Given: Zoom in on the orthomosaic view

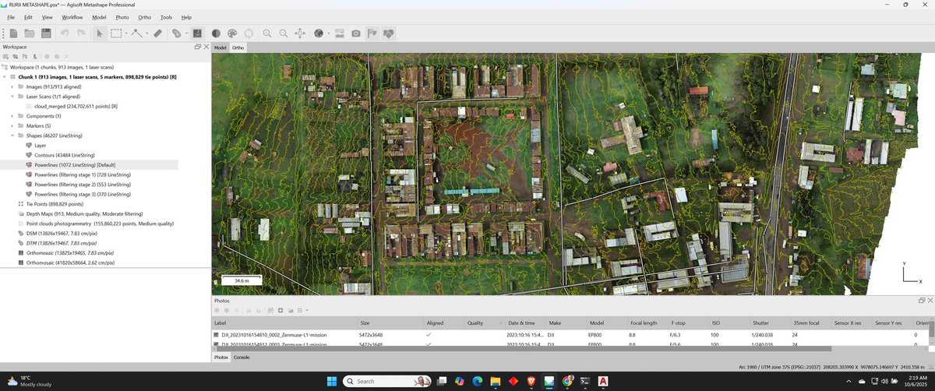Looking at the screenshot, I should pyautogui.click(x=267, y=33).
